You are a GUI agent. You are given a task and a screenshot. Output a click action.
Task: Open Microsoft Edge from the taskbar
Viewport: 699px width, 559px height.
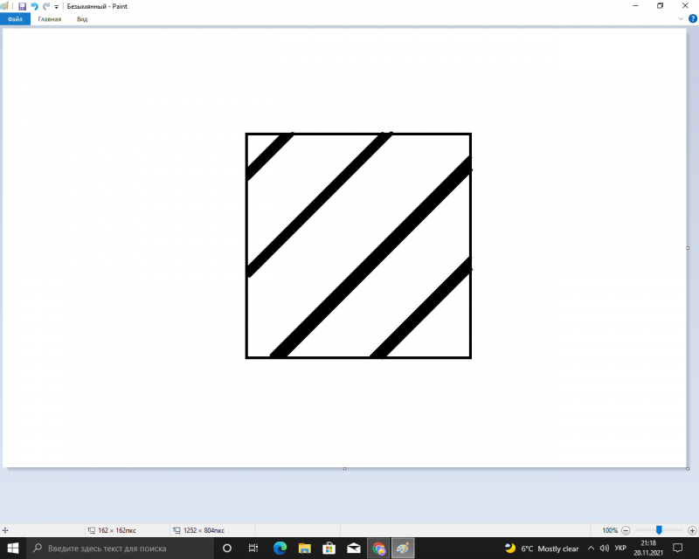click(x=280, y=549)
